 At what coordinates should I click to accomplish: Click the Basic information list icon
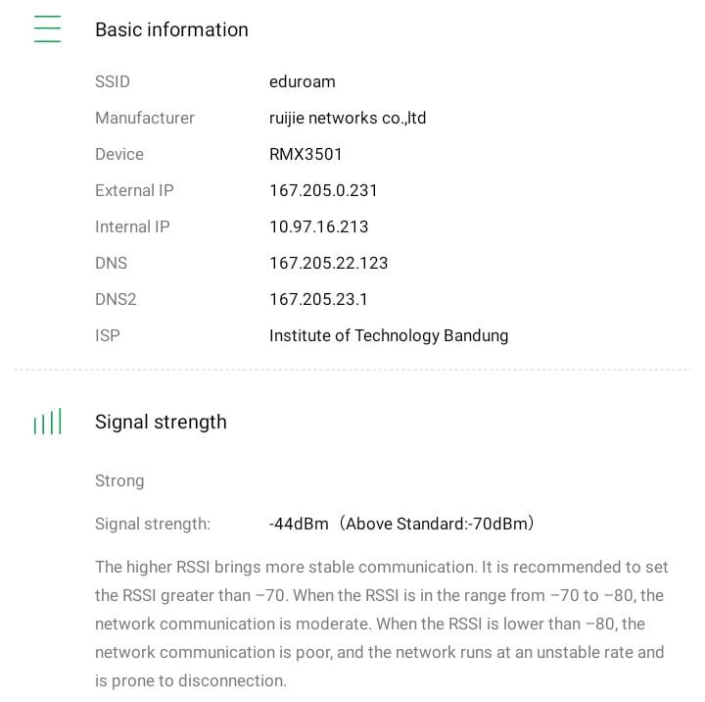(x=47, y=29)
